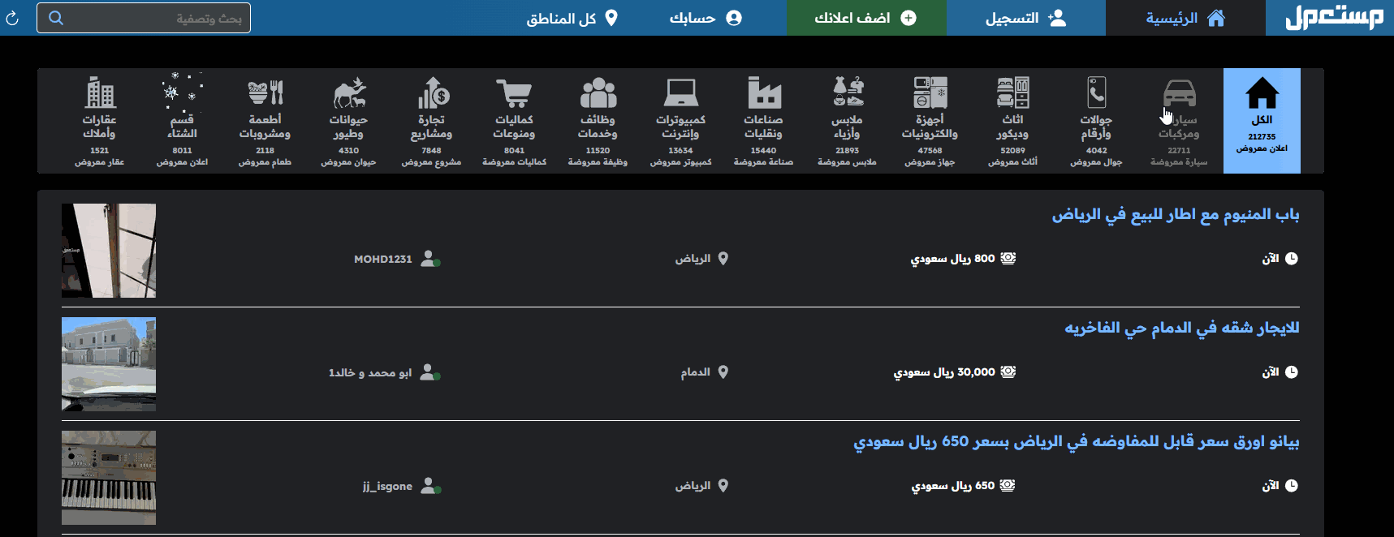Image resolution: width=1394 pixels, height=537 pixels.
Task: Open the 'التسجيل' registration page
Action: click(1025, 18)
